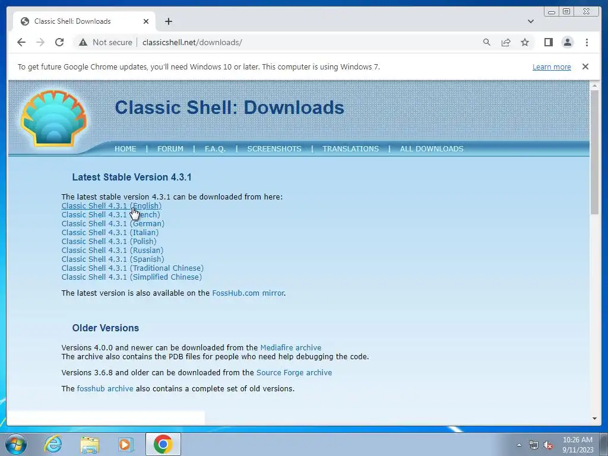The height and width of the screenshot is (456, 608).
Task: Click the muted volume tray icon
Action: point(548,445)
